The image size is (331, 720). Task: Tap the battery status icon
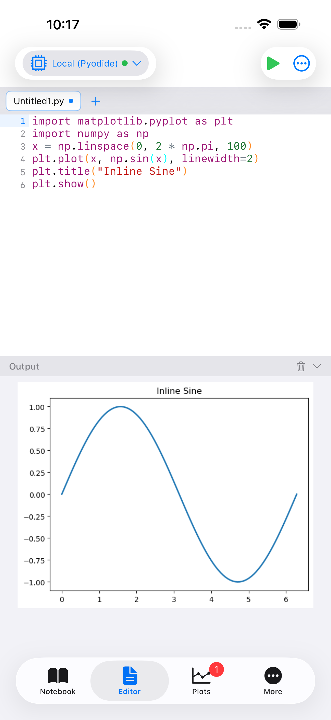click(289, 24)
